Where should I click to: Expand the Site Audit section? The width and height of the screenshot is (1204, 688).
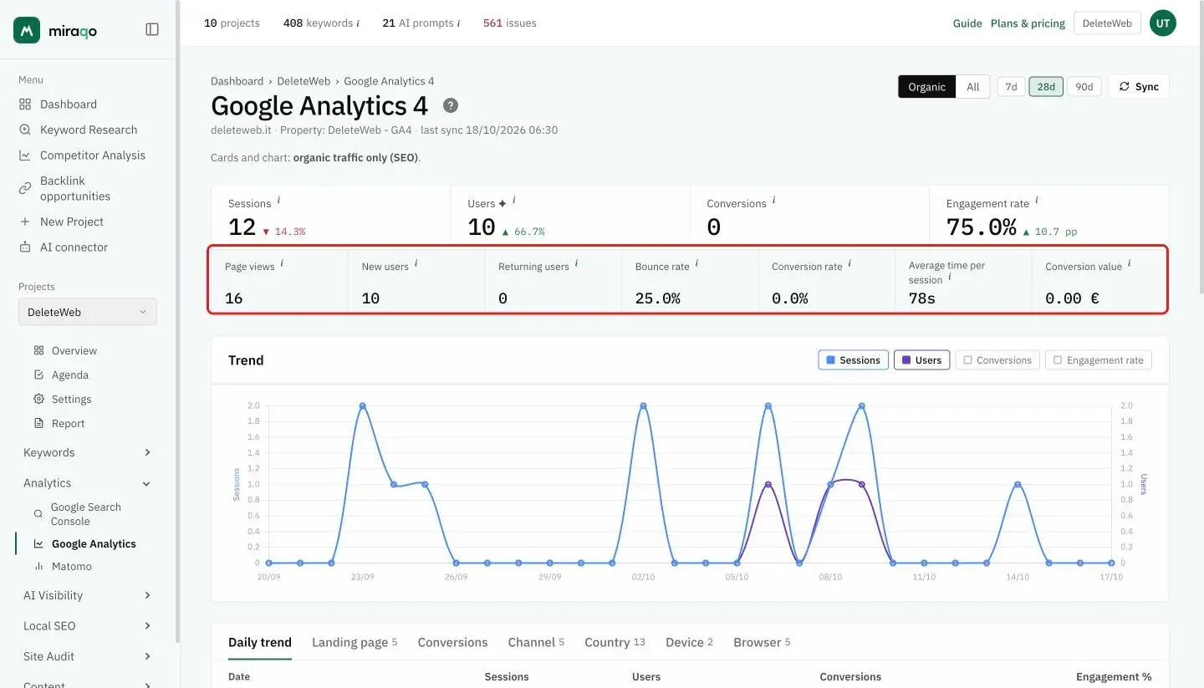[x=87, y=656]
